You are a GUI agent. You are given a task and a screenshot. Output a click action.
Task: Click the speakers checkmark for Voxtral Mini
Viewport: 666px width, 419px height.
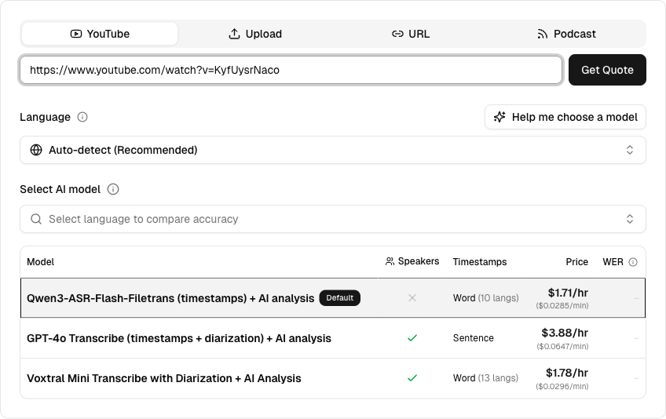pos(412,378)
